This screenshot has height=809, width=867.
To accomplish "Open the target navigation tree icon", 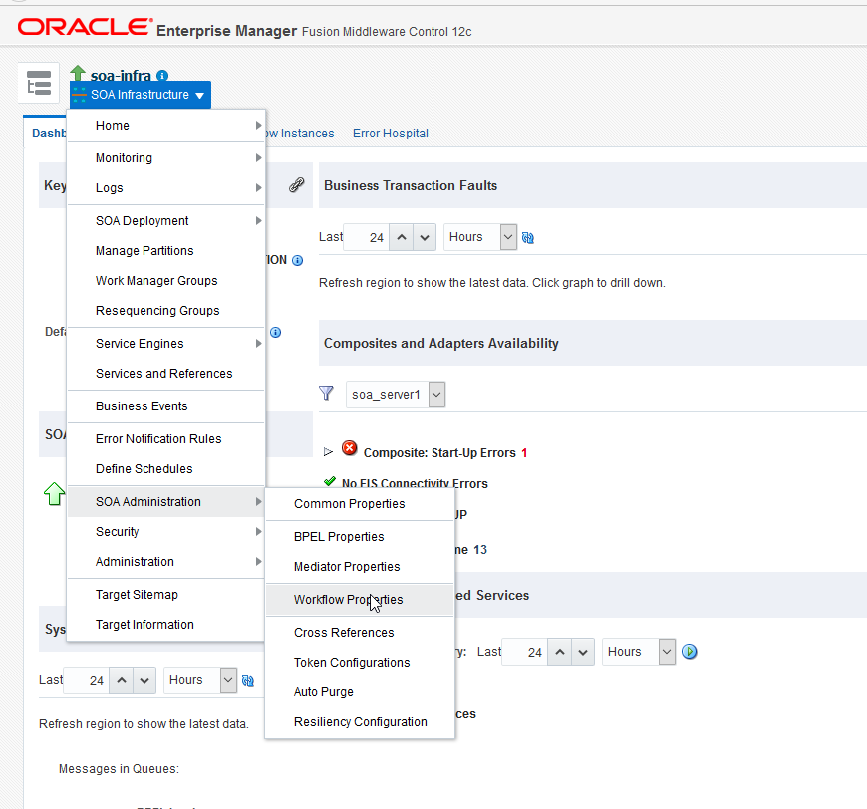I will (x=39, y=83).
